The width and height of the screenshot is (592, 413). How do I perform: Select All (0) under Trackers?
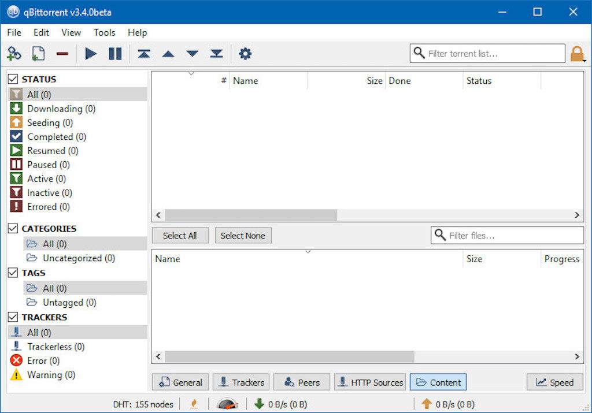pos(77,332)
